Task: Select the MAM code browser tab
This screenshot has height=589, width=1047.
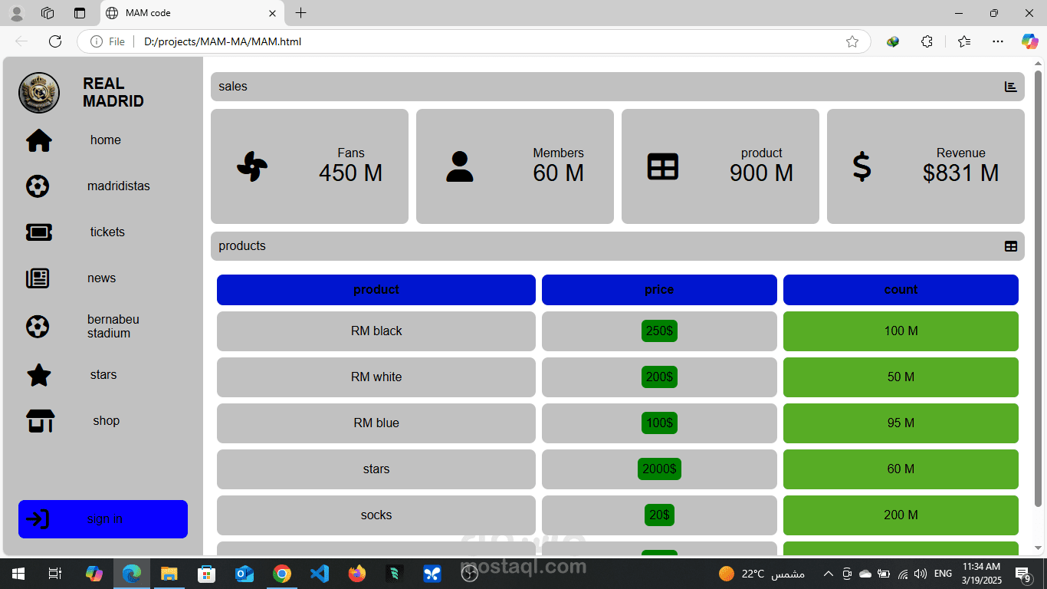Action: tap(192, 13)
